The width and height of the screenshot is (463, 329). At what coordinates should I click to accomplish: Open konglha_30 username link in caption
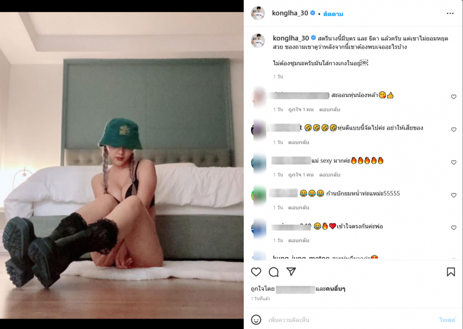click(x=291, y=38)
